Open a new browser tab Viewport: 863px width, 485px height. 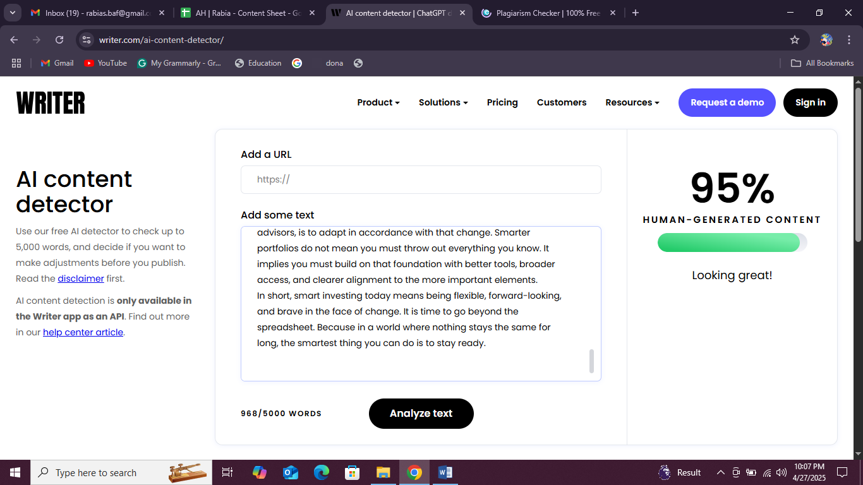636,13
